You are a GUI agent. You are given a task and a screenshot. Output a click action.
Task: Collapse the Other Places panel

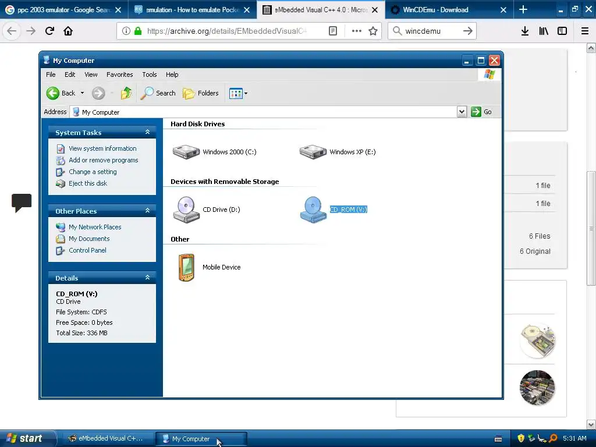(147, 210)
